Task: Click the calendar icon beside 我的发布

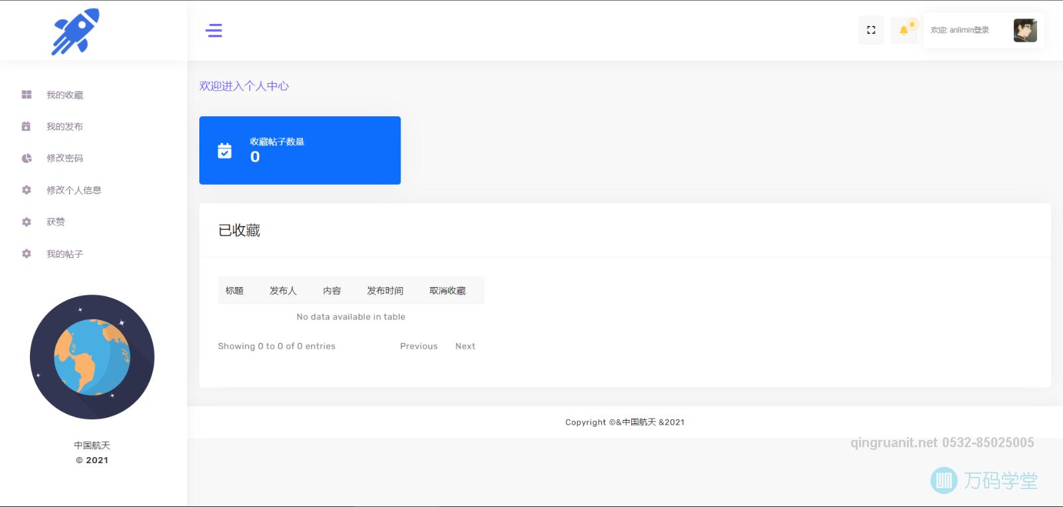Action: [x=27, y=126]
